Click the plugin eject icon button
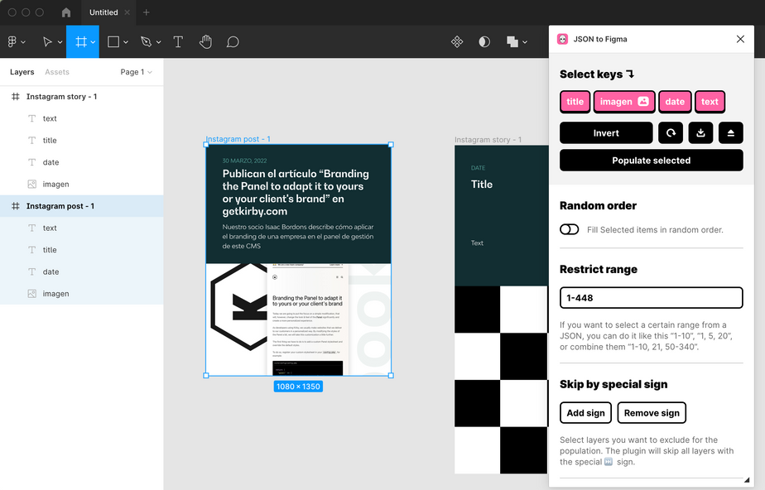Image resolution: width=765 pixels, height=490 pixels. 730,133
